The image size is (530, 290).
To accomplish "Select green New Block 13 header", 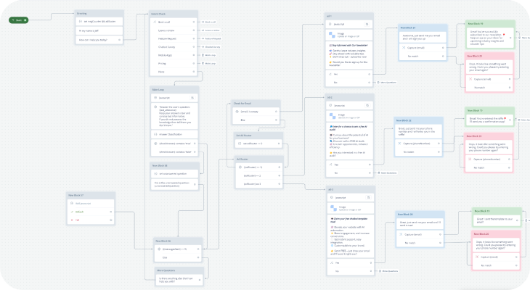I will pos(489,111).
